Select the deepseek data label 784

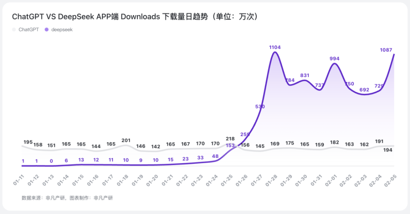pyautogui.click(x=290, y=80)
